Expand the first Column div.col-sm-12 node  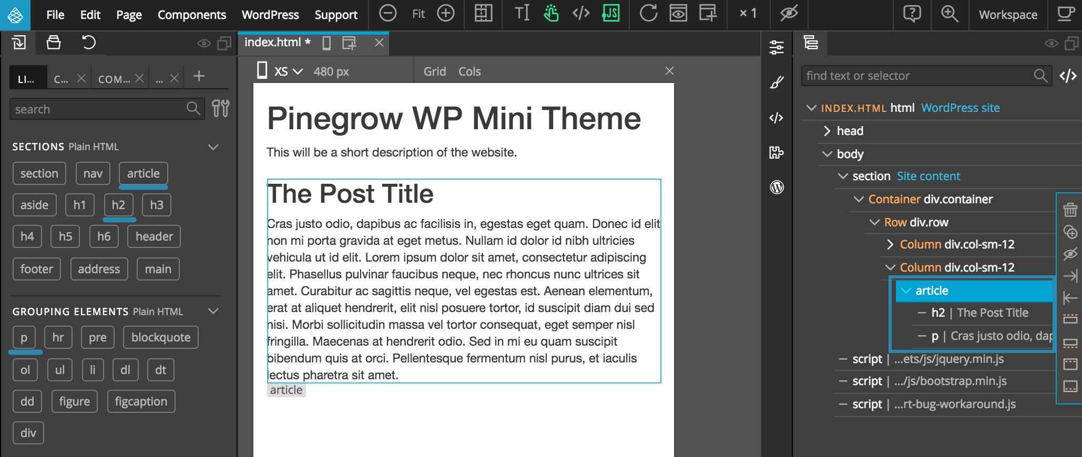(890, 244)
